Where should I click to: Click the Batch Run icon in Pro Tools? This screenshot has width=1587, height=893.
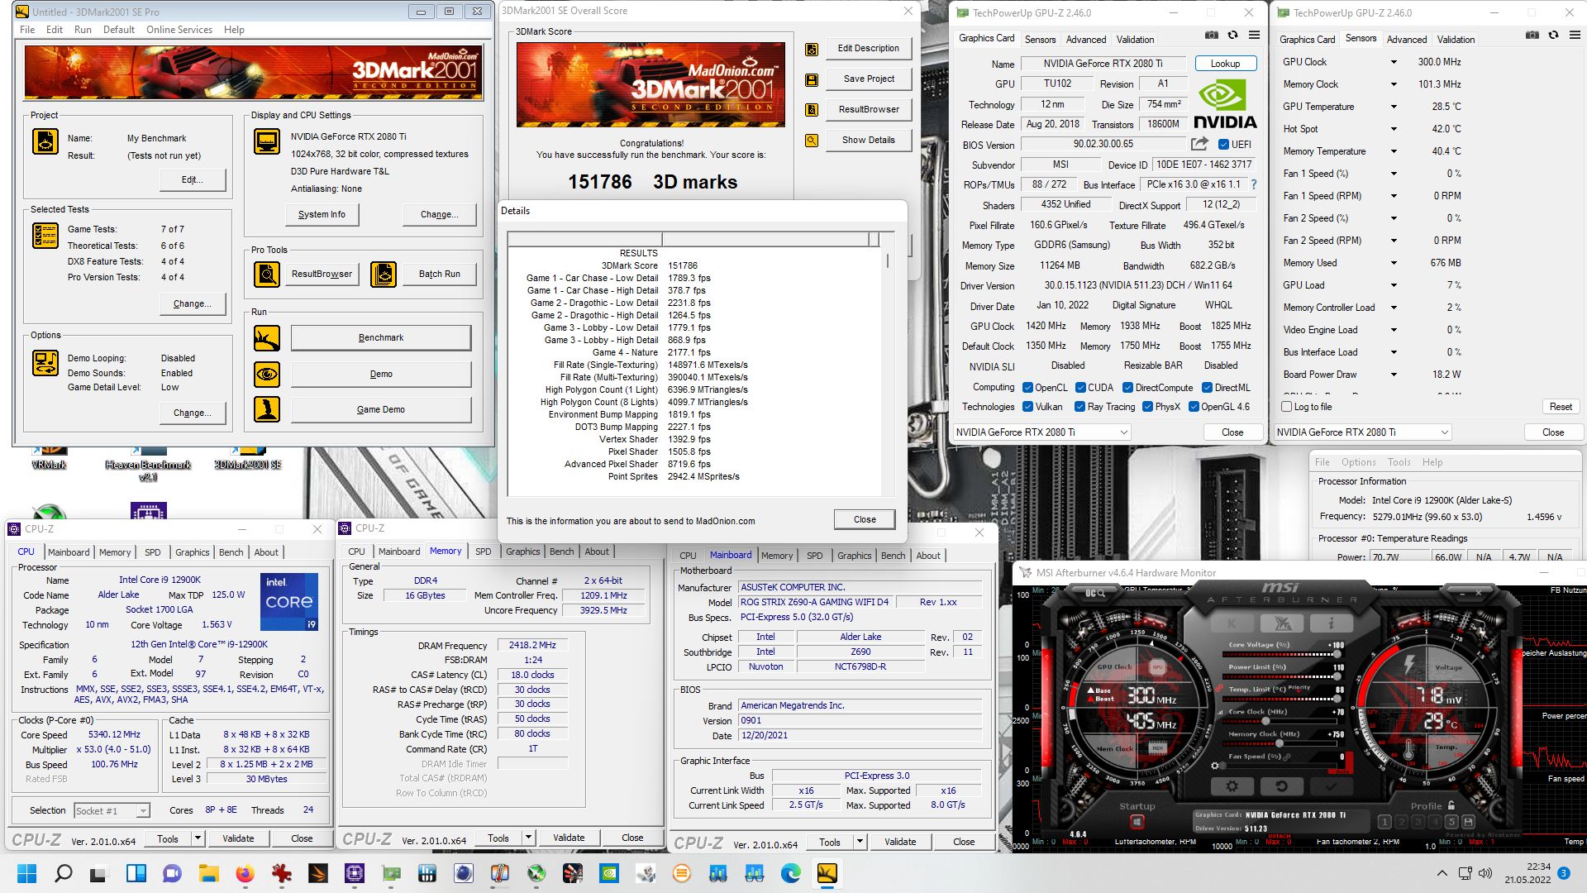click(384, 274)
